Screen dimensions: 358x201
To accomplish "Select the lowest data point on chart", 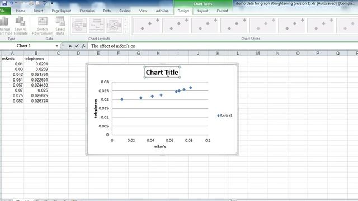I will 122,99.
